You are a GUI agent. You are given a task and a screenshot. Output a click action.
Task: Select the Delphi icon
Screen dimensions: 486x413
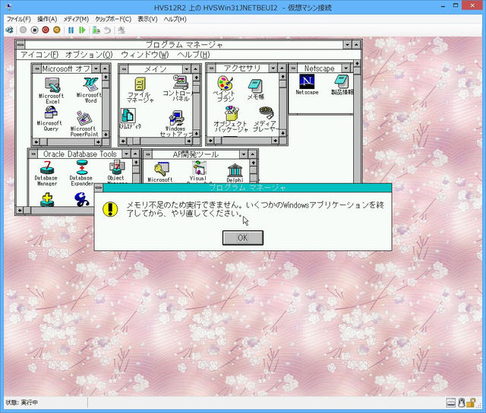click(235, 173)
